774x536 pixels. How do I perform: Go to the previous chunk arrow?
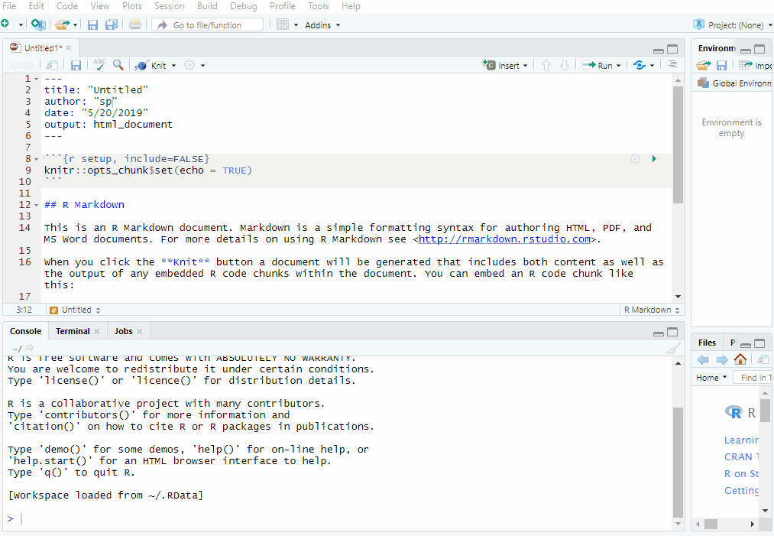(x=546, y=65)
